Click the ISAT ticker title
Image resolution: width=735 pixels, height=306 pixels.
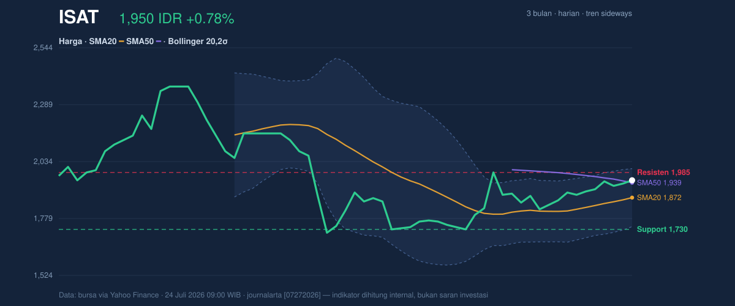[x=78, y=18]
